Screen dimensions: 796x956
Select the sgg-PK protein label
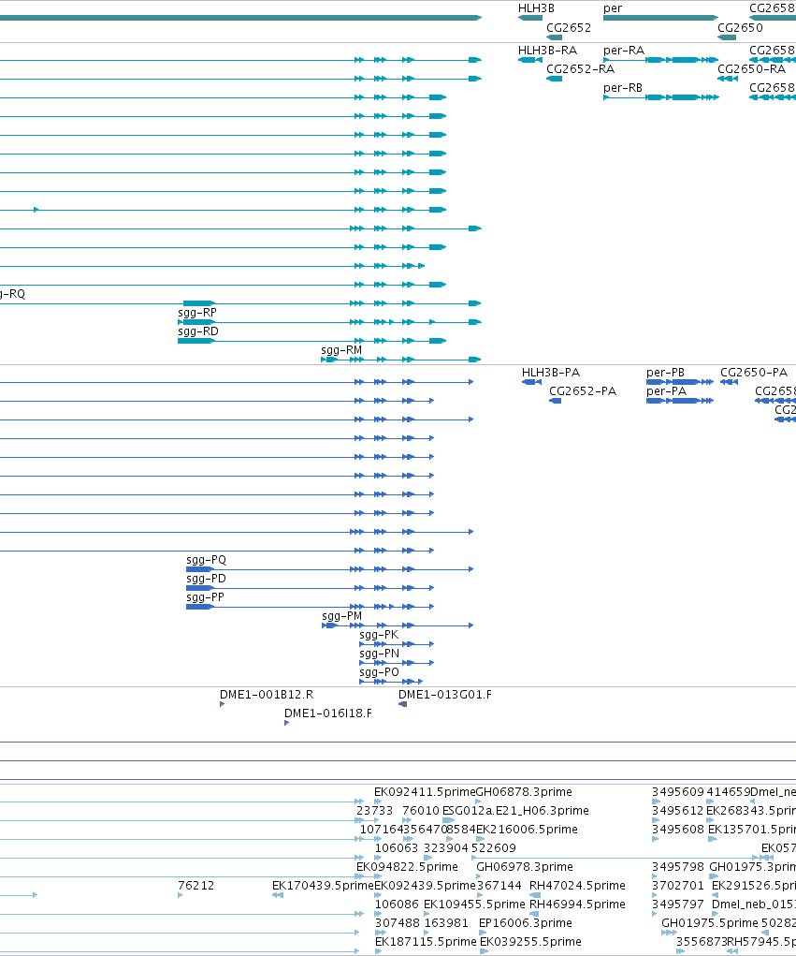(379, 635)
